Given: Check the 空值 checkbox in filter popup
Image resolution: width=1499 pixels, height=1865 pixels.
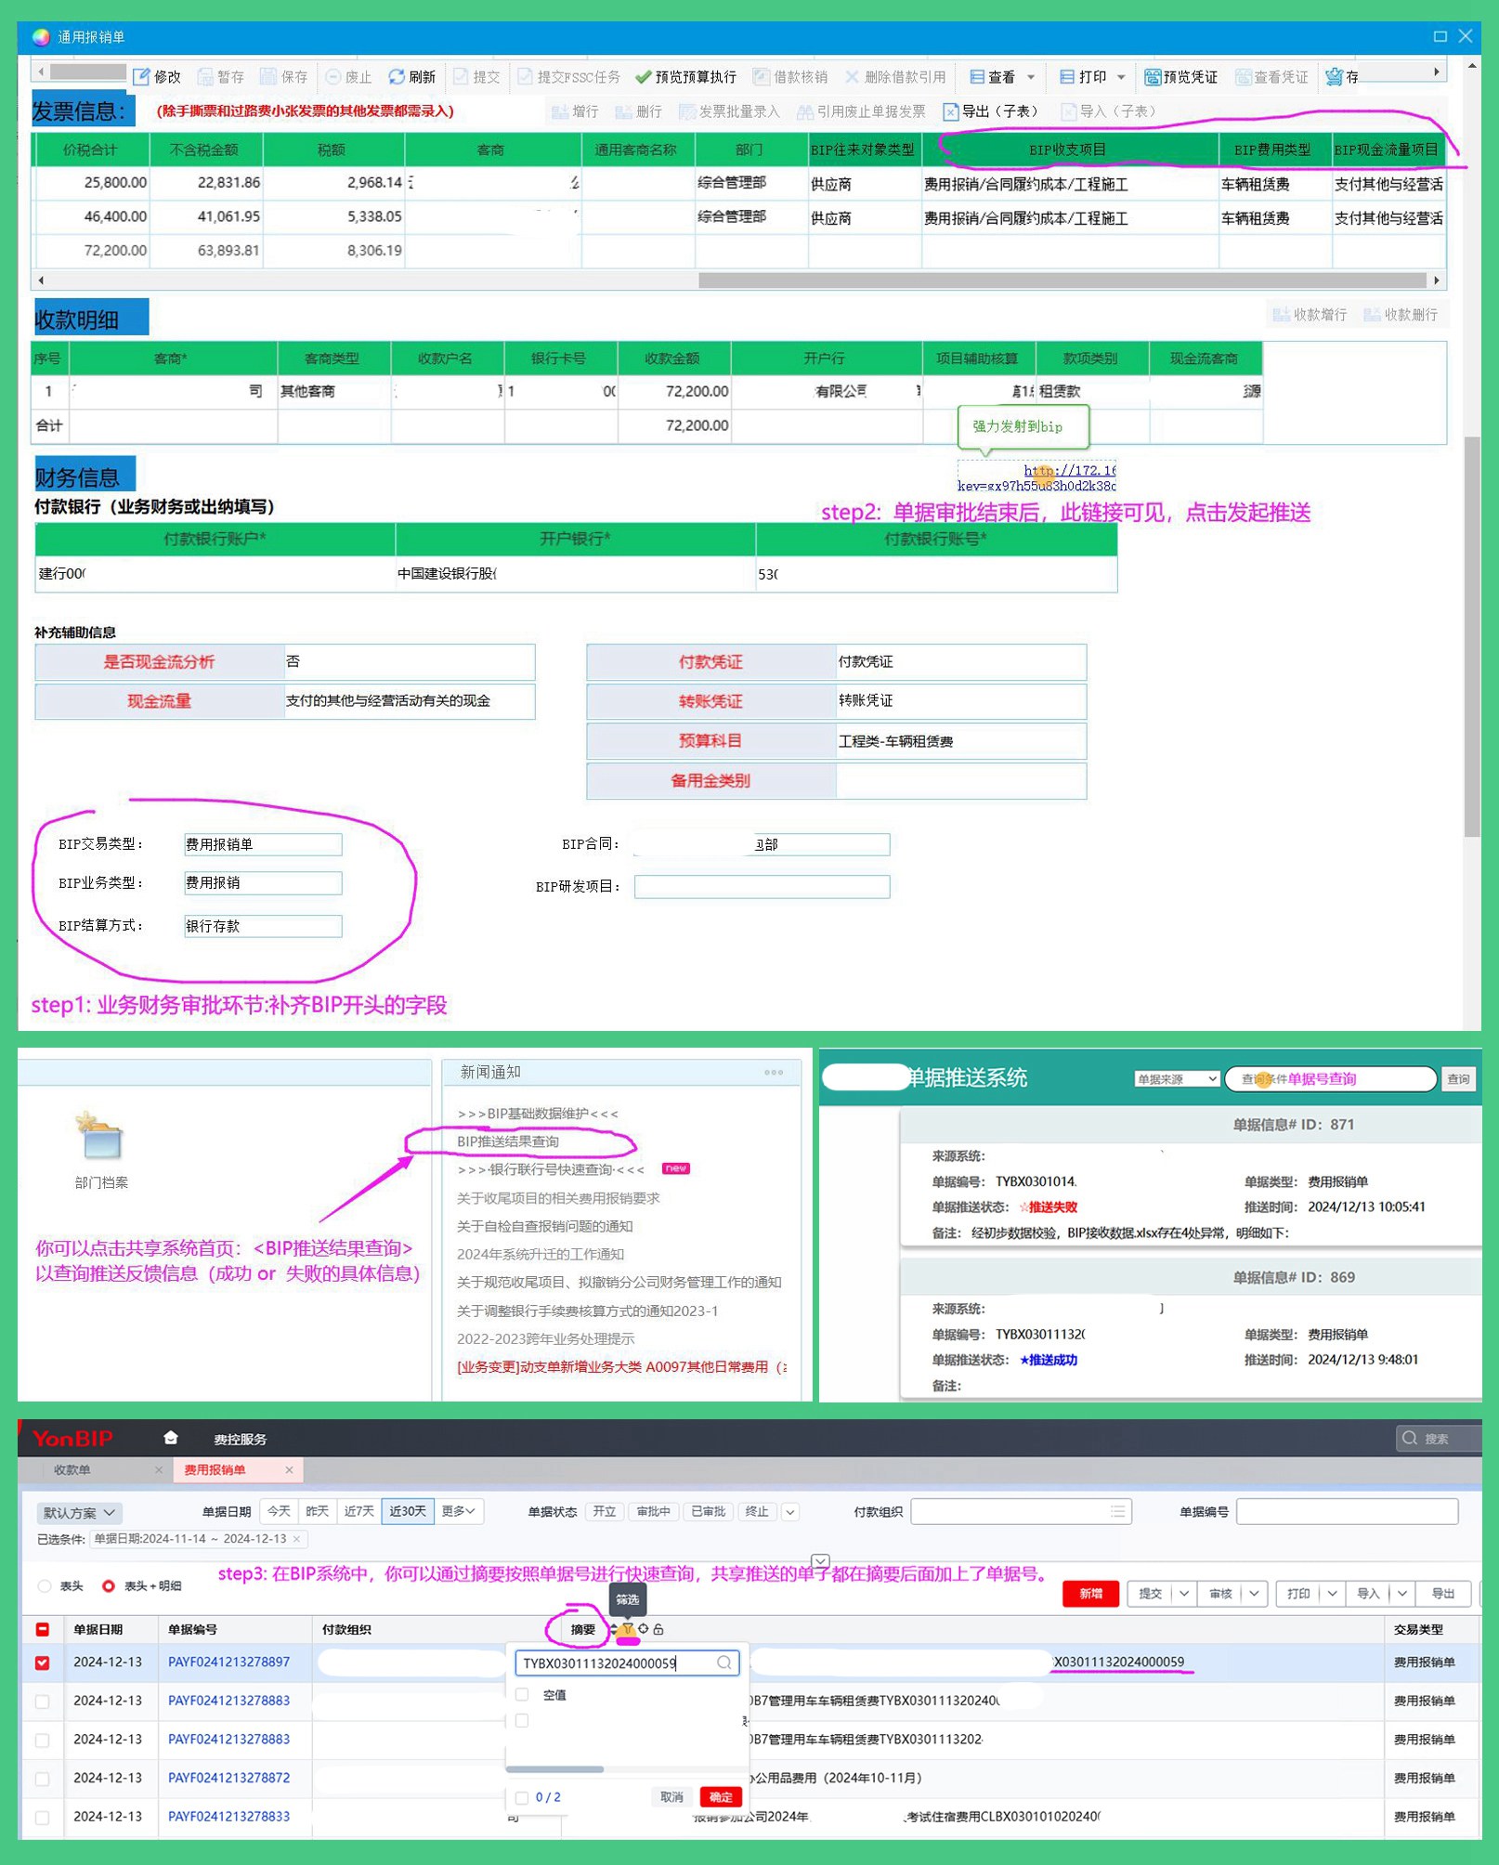Looking at the screenshot, I should click(x=522, y=1694).
